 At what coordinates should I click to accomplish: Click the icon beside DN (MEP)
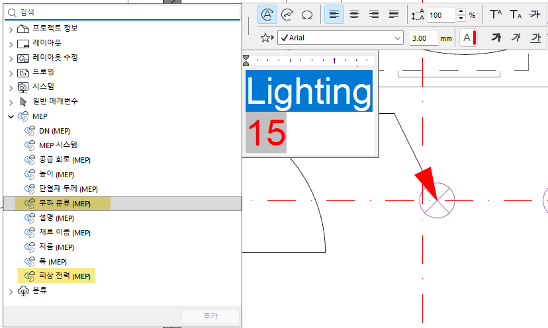pos(30,131)
